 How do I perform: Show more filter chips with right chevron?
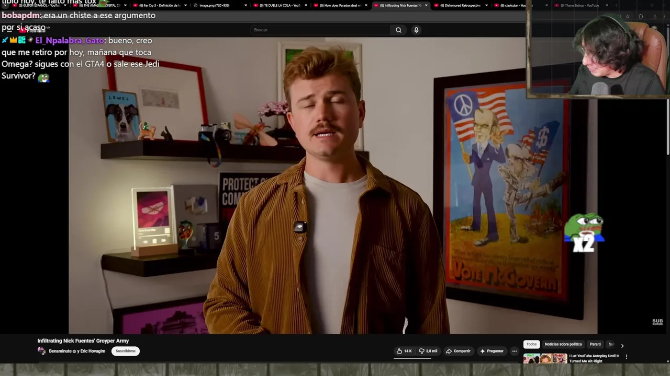(x=622, y=345)
